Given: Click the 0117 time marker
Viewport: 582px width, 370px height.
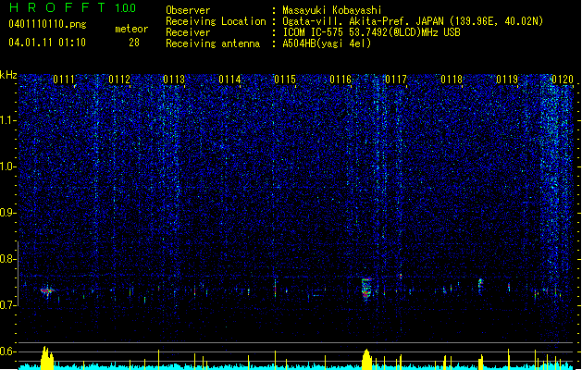Looking at the screenshot, I should coord(396,80).
